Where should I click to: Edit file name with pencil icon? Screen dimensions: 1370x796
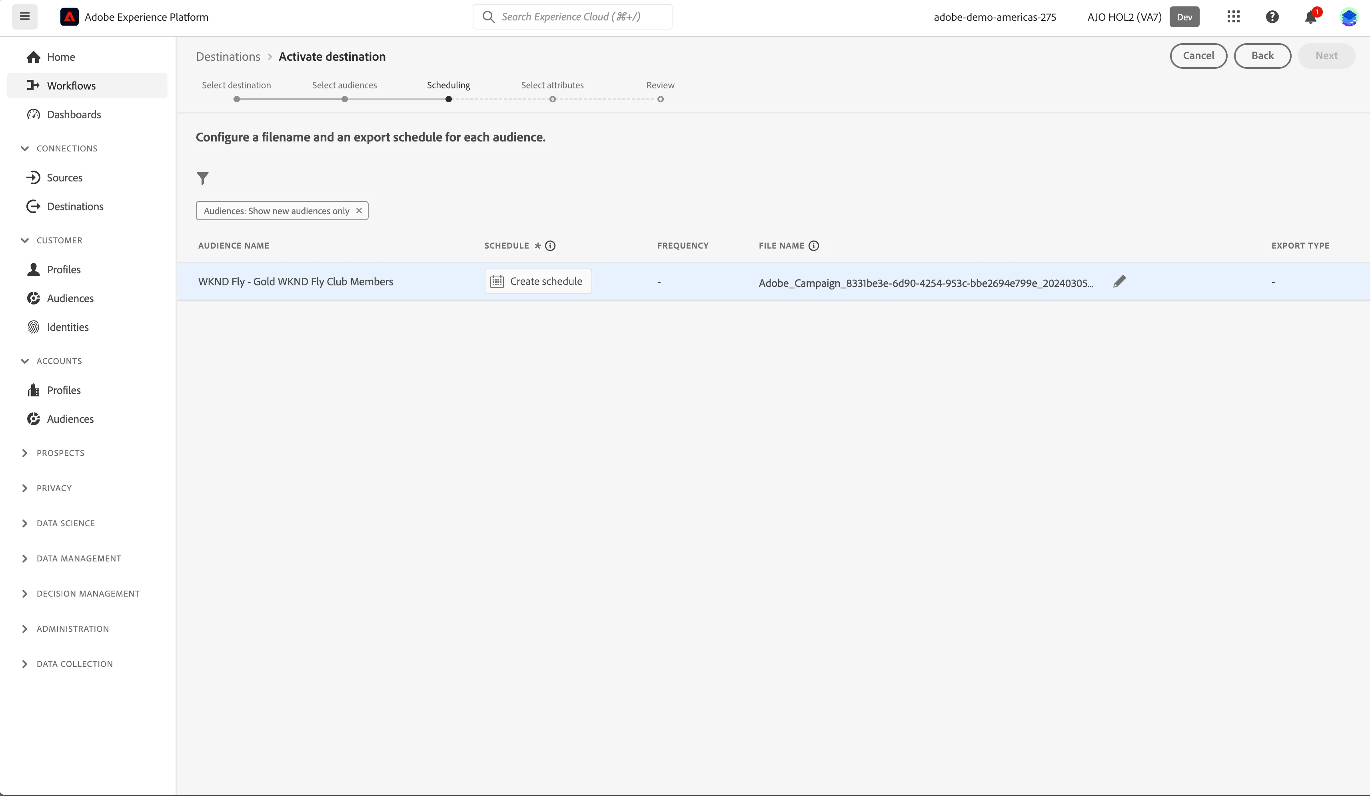1119,281
